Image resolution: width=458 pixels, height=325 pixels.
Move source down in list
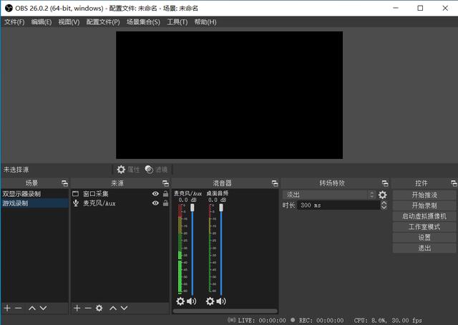[x=124, y=308]
